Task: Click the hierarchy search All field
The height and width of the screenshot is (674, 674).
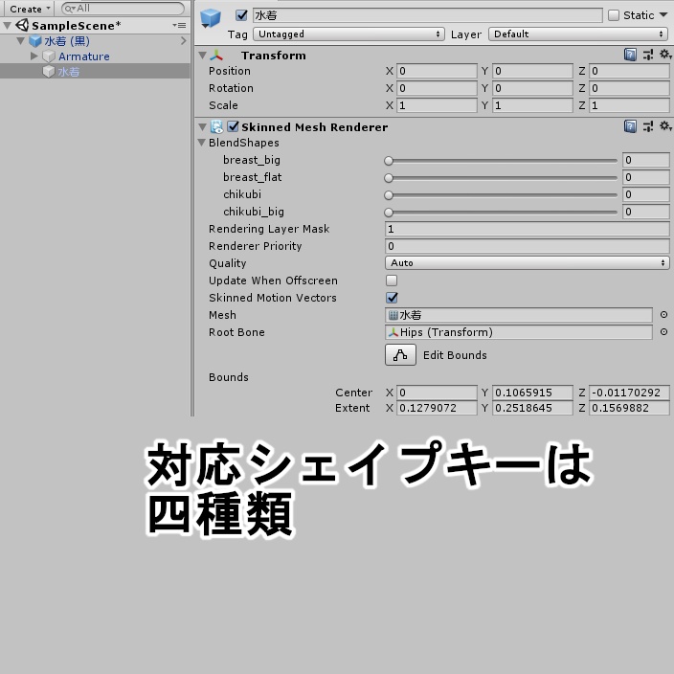Action: pos(123,9)
